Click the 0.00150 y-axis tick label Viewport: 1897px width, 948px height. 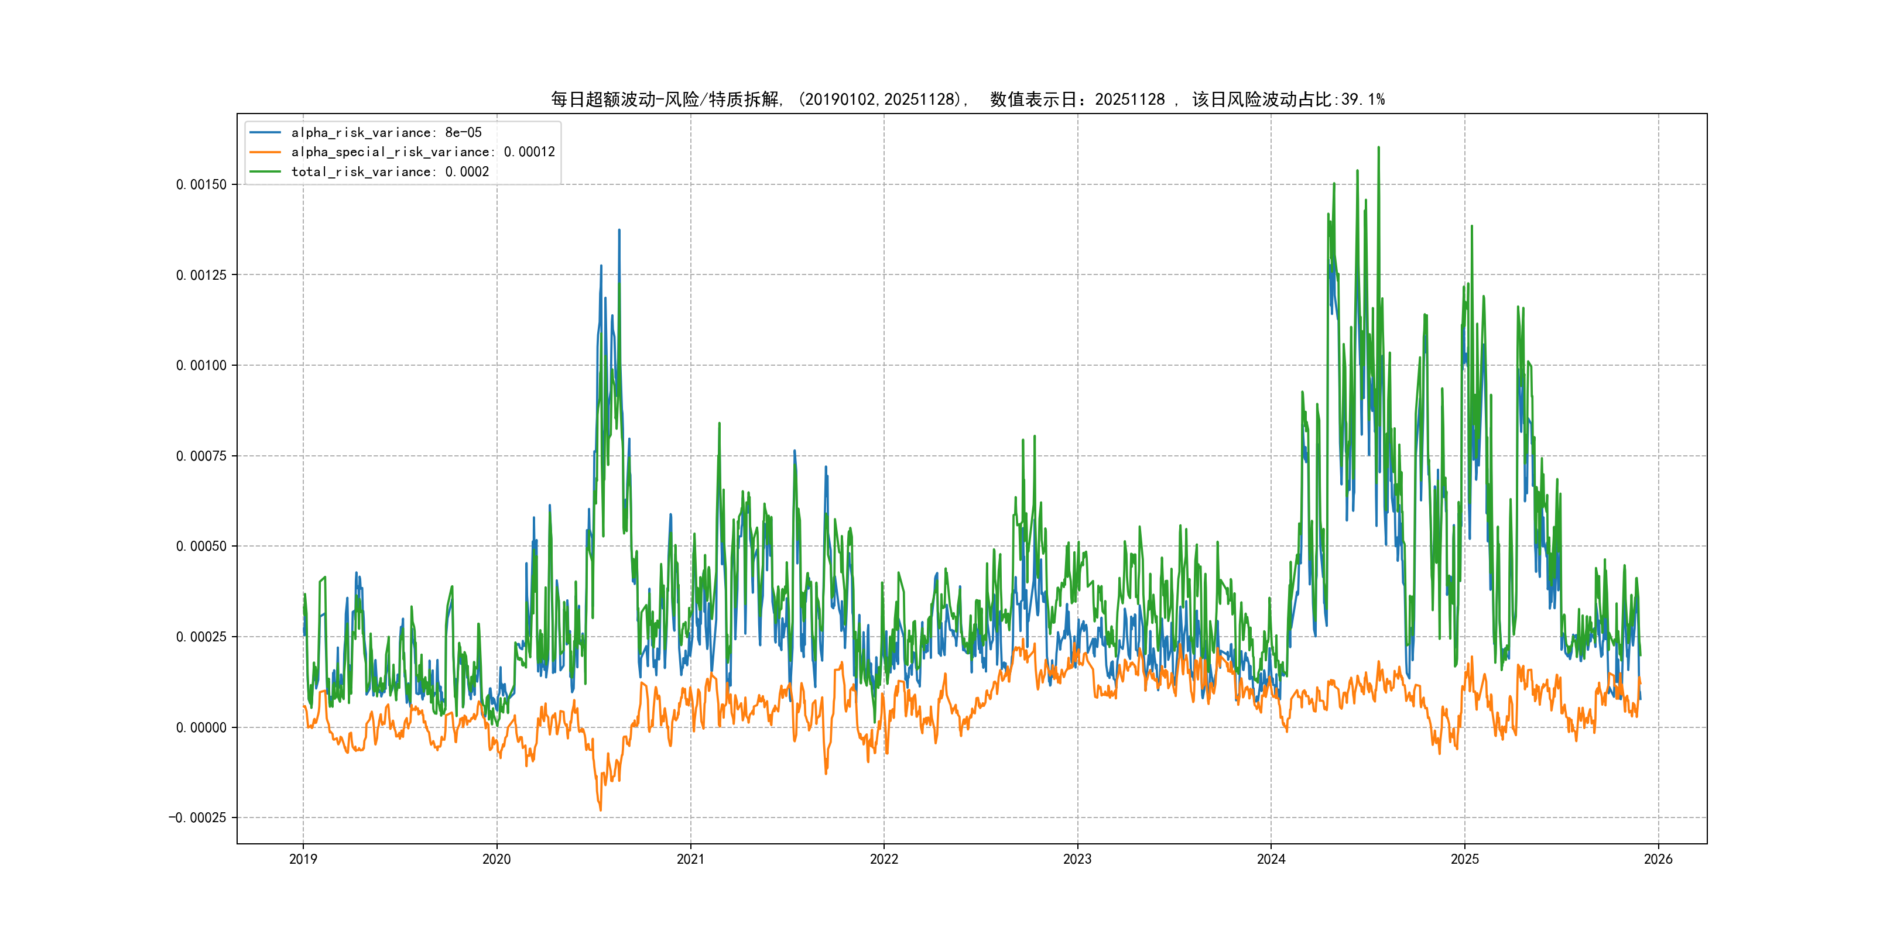[x=201, y=185]
